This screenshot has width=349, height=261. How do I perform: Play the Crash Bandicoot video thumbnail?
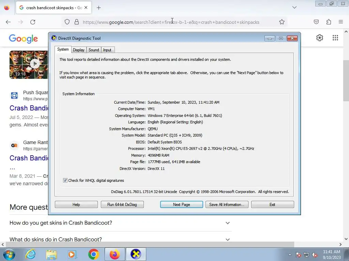29,65
